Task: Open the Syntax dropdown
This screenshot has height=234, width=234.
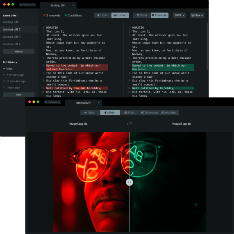Action: [x=197, y=15]
